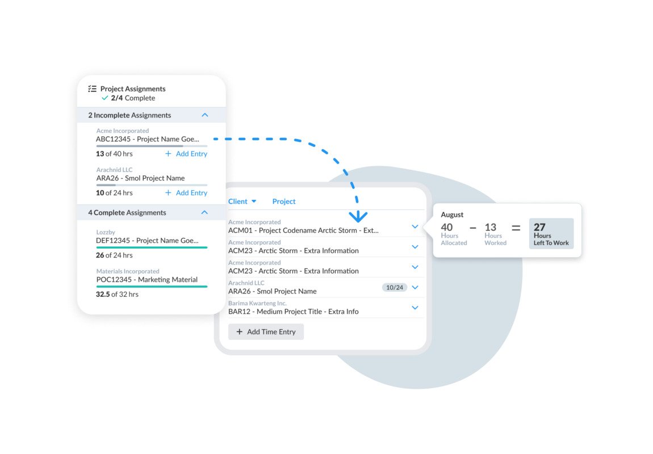Expand the BAR12 Medium Project Title row
653x454 pixels.
click(415, 308)
